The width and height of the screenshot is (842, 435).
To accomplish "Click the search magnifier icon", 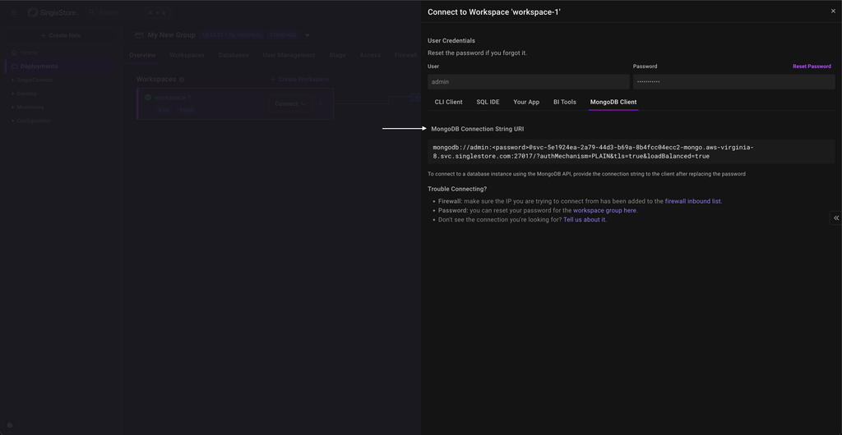I will (x=92, y=12).
